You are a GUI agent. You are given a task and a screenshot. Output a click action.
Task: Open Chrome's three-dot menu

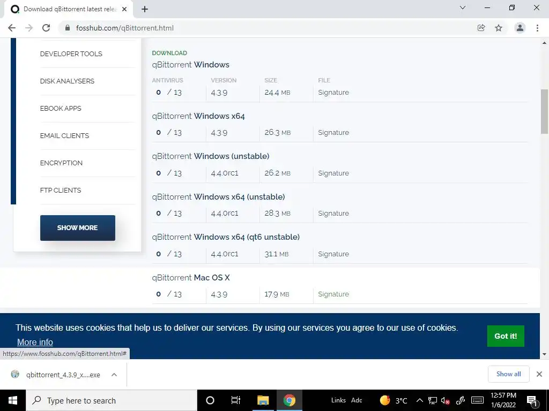tap(537, 28)
